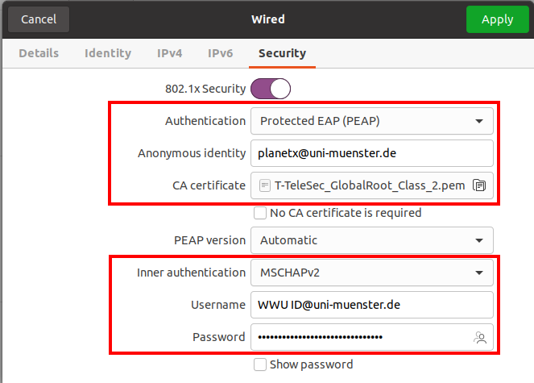Click the CA certificate file browse icon
Screen dimensions: 534x383
[x=479, y=185]
